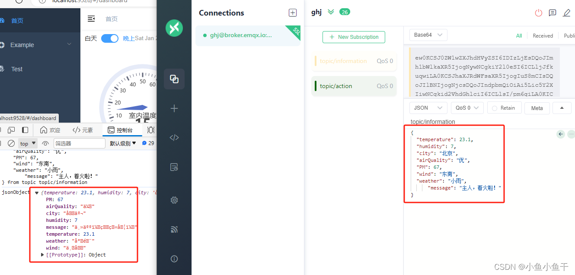
Task: Open the QoS 0 dropdown
Action: pyautogui.click(x=467, y=108)
